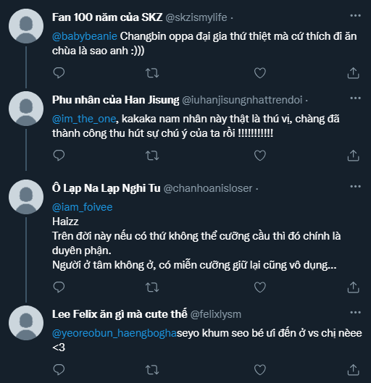Open the @yeoreobun_haengbogha mention link

click(114, 334)
